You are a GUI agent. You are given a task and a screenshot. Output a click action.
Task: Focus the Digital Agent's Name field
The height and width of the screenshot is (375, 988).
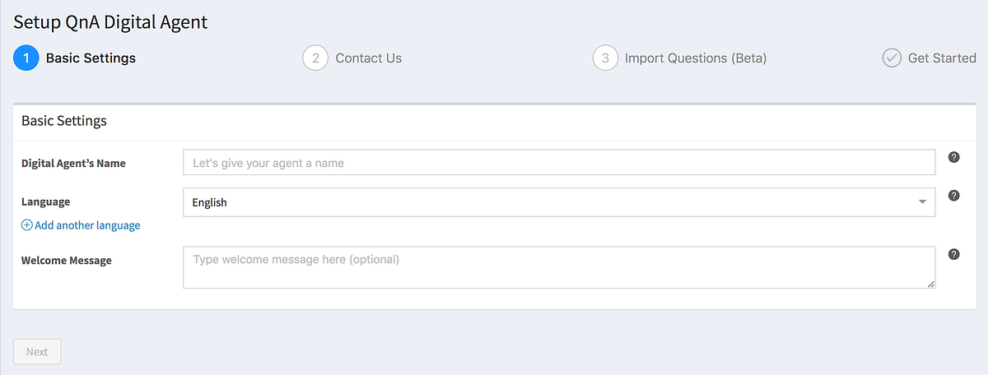tap(558, 163)
